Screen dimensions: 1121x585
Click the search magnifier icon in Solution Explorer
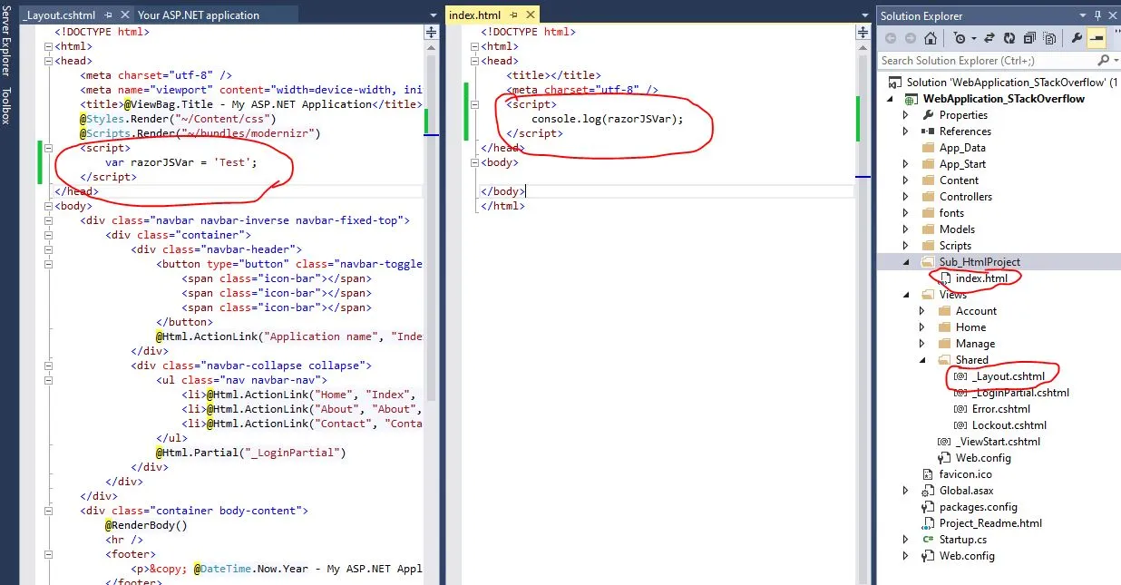pos(1103,61)
